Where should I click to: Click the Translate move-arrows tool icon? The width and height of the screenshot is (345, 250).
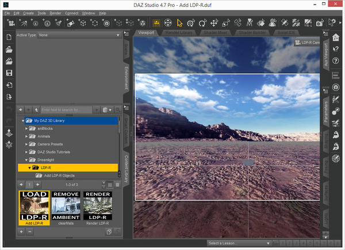click(214, 23)
